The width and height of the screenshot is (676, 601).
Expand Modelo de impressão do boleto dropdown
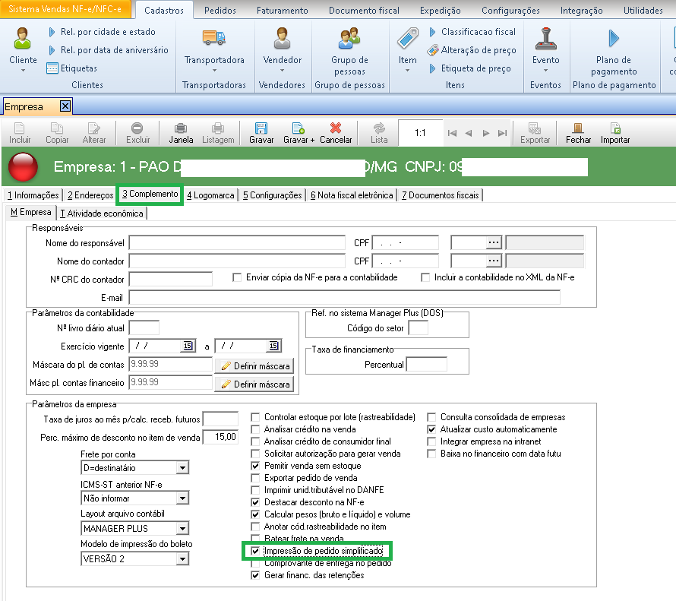point(182,559)
